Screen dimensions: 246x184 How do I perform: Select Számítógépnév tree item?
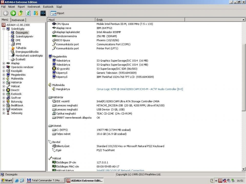click(x=24, y=37)
